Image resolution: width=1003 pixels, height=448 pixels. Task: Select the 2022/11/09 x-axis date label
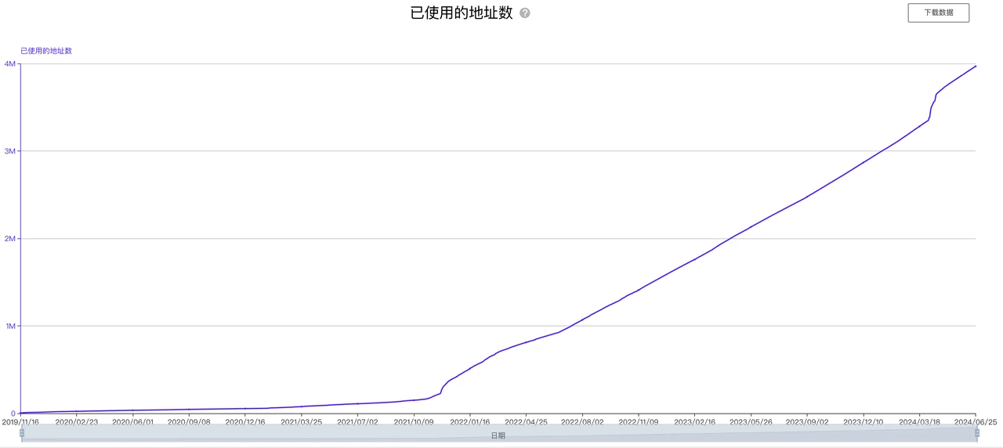coord(639,421)
